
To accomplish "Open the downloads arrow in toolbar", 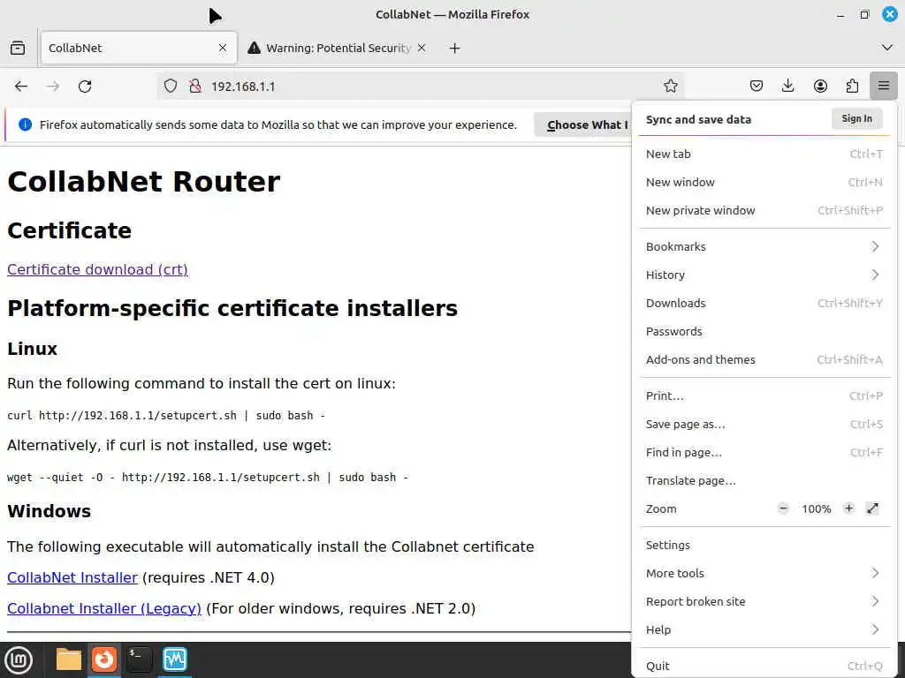I will [787, 87].
